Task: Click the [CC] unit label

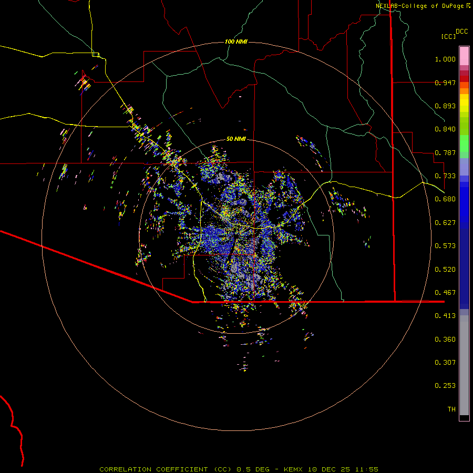Action: coord(449,36)
